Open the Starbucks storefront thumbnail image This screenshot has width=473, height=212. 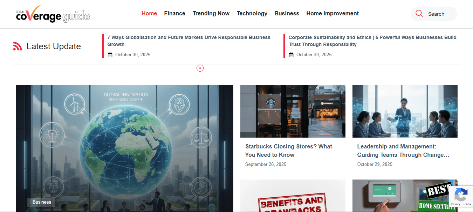[x=293, y=111]
